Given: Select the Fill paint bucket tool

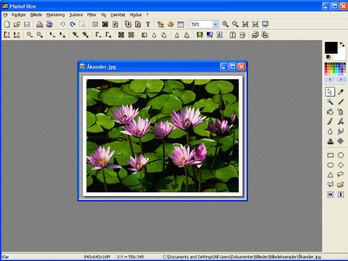Looking at the screenshot, I should (x=330, y=111).
